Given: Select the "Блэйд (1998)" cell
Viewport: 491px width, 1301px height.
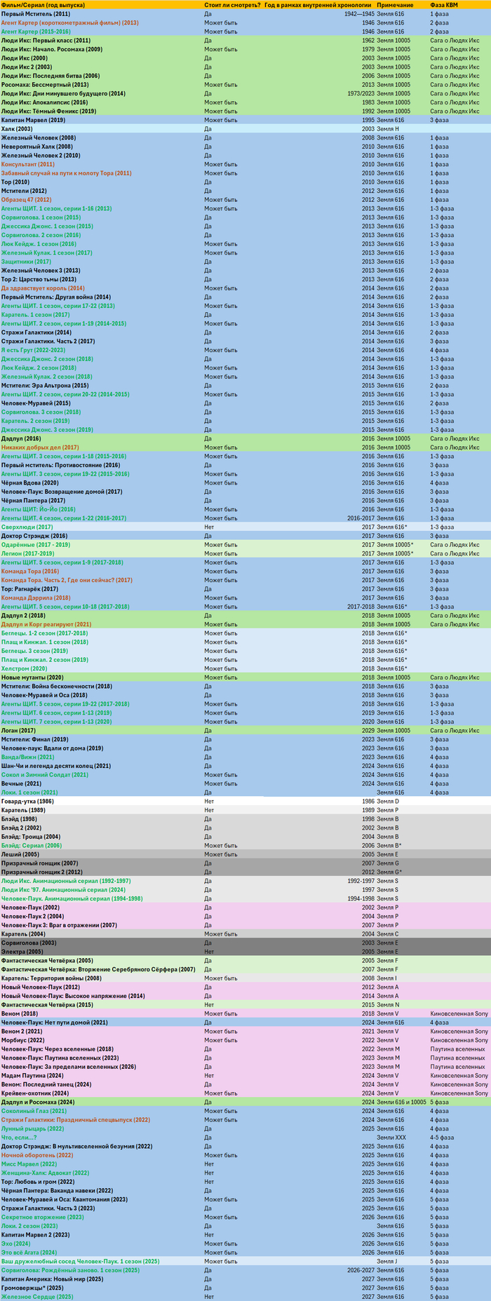Looking at the screenshot, I should pyautogui.click(x=19, y=818).
